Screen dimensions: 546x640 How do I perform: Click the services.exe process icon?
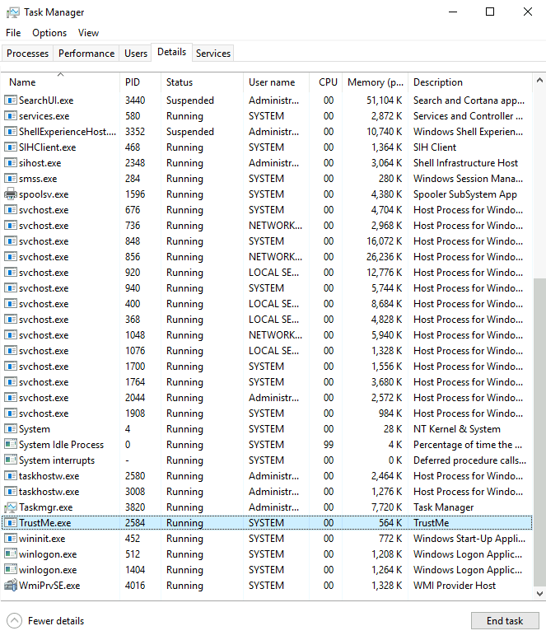coord(11,116)
